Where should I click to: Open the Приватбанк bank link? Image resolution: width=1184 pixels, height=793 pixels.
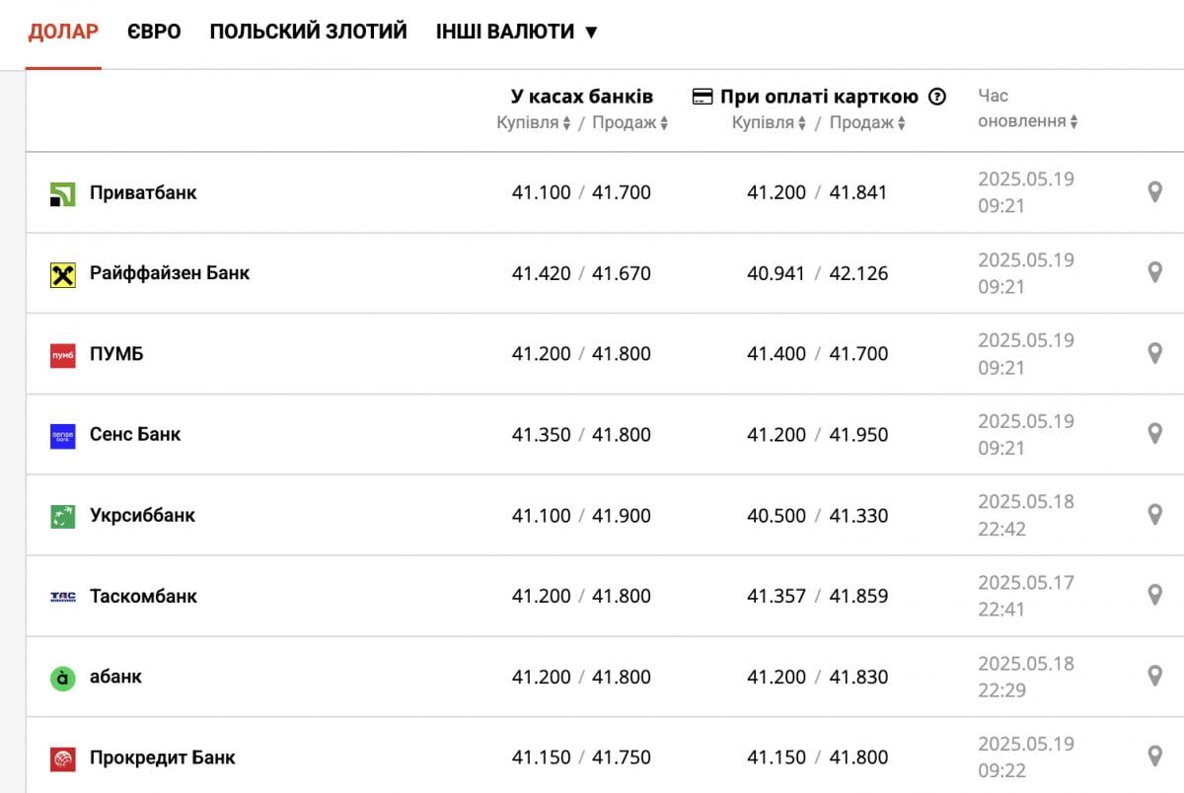143,192
